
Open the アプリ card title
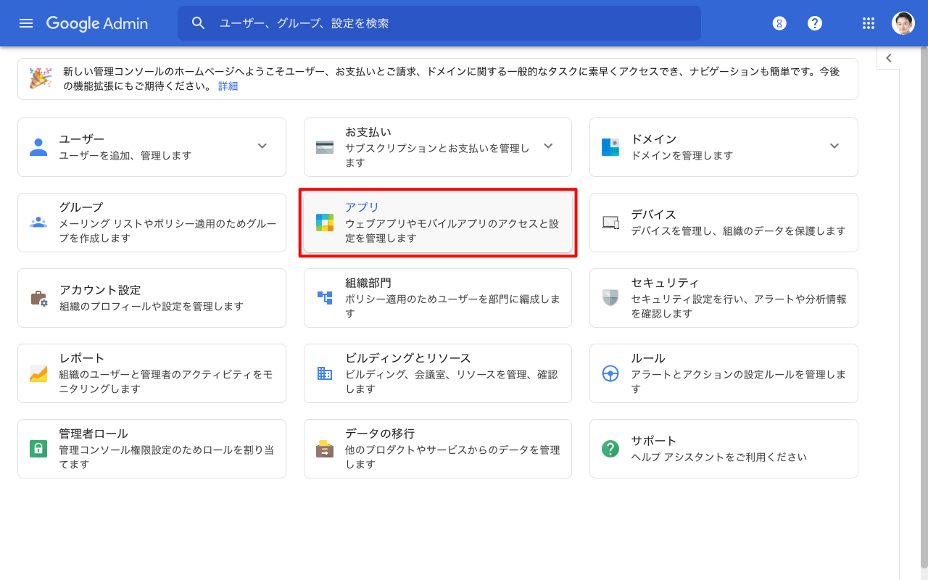coord(362,207)
